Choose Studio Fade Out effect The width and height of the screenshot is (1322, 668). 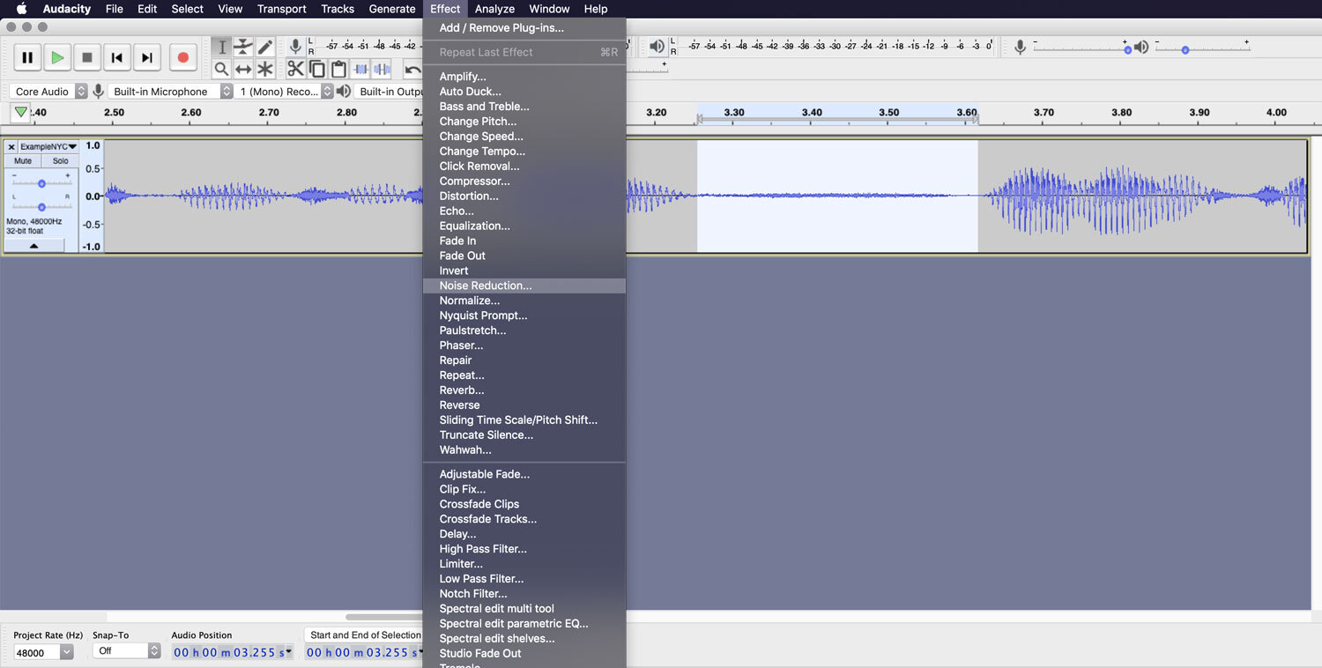pos(524,653)
